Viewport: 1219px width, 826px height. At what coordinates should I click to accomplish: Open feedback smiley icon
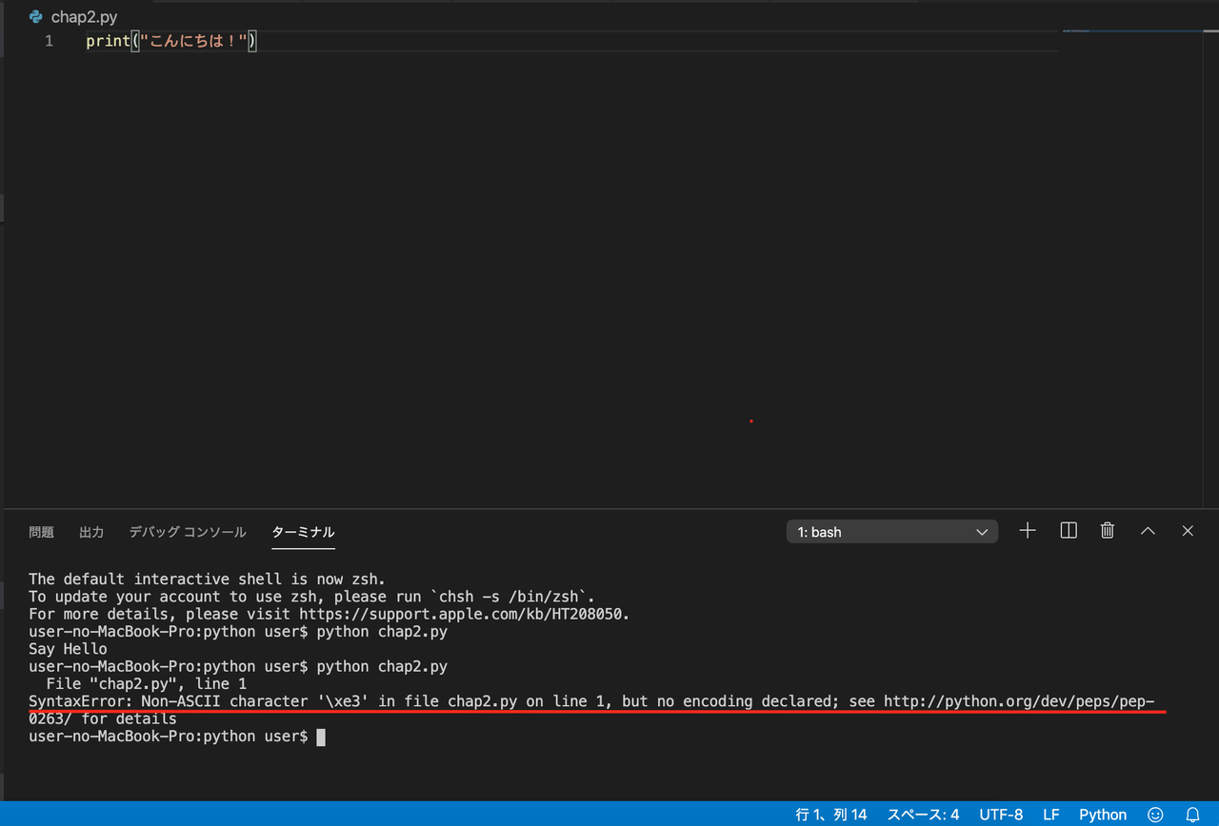[1156, 815]
